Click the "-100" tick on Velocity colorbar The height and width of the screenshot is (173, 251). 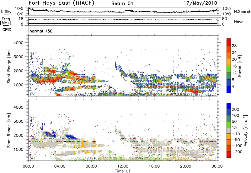(237, 146)
